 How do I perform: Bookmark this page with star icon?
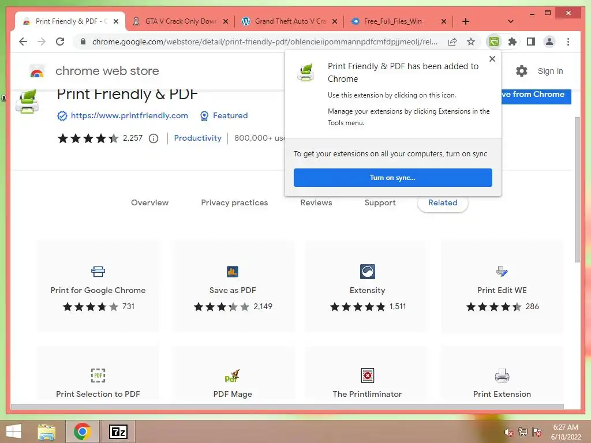tap(471, 42)
